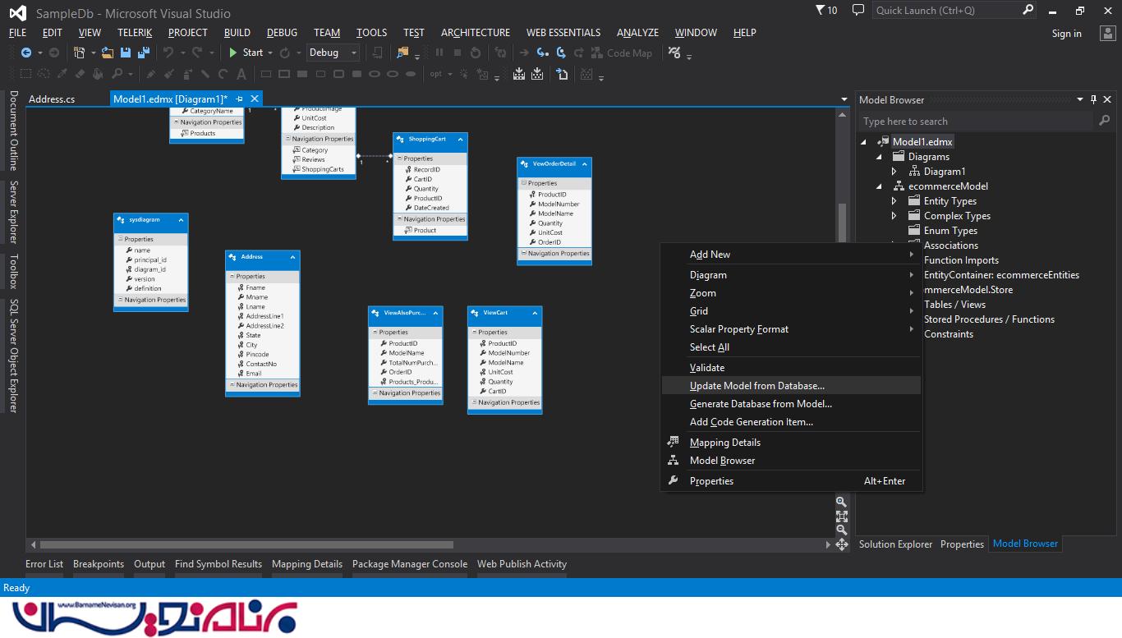Toggle auto-hide pin on Model Browser panel

[1093, 99]
